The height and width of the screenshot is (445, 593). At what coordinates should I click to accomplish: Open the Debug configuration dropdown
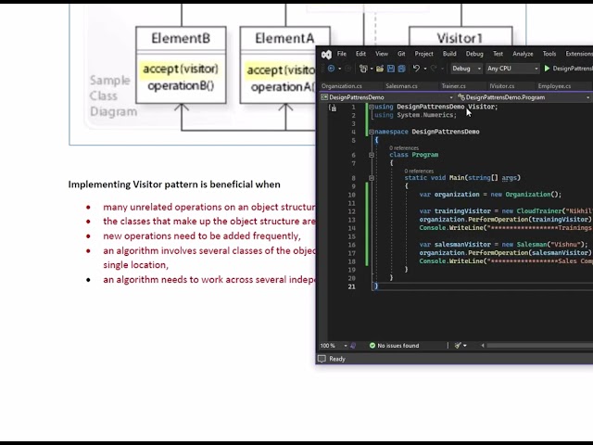[466, 69]
